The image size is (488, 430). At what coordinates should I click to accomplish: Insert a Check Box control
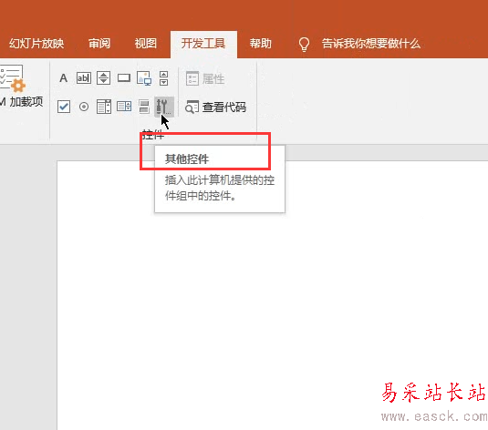(64, 107)
